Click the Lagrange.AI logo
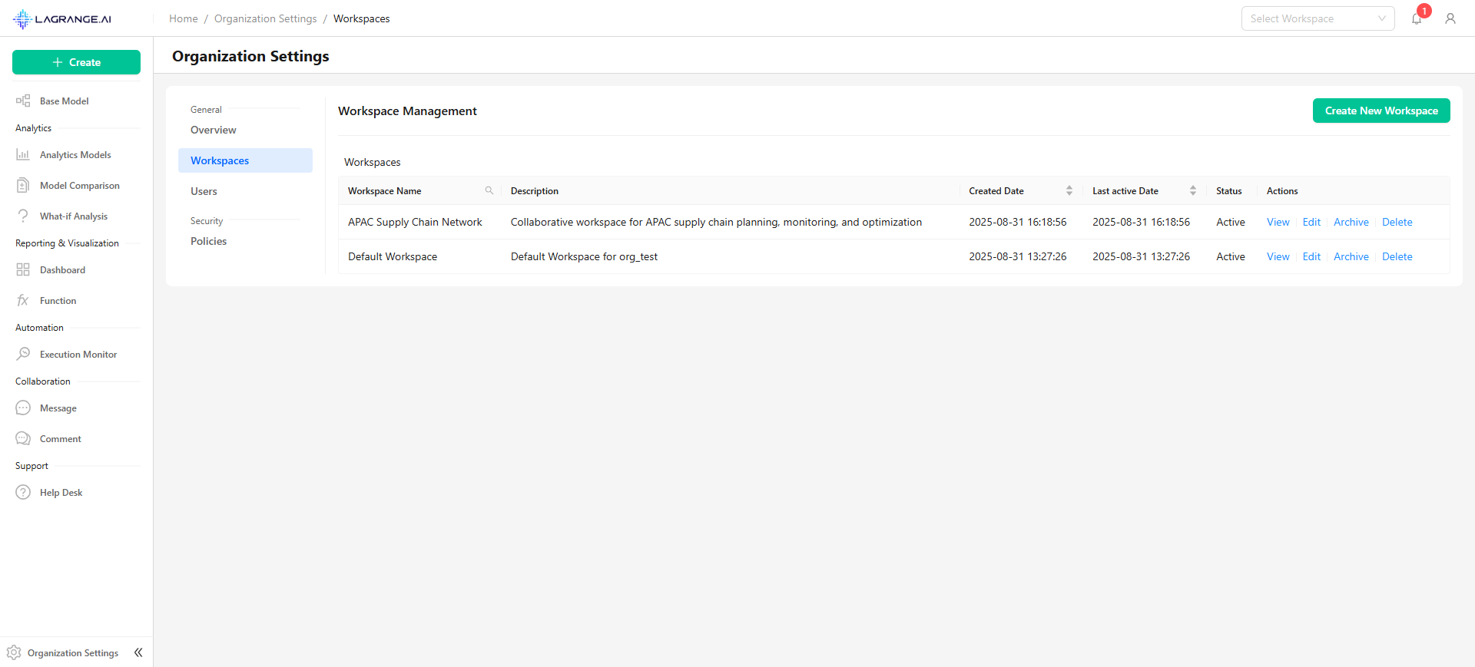1475x667 pixels. [62, 18]
